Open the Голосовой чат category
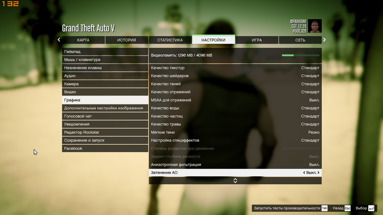The image size is (383, 215). coord(105,116)
